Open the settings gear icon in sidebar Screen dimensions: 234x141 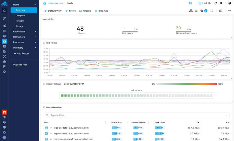[x=4, y=132]
